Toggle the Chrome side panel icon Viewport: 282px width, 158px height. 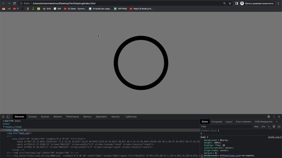tap(237, 4)
